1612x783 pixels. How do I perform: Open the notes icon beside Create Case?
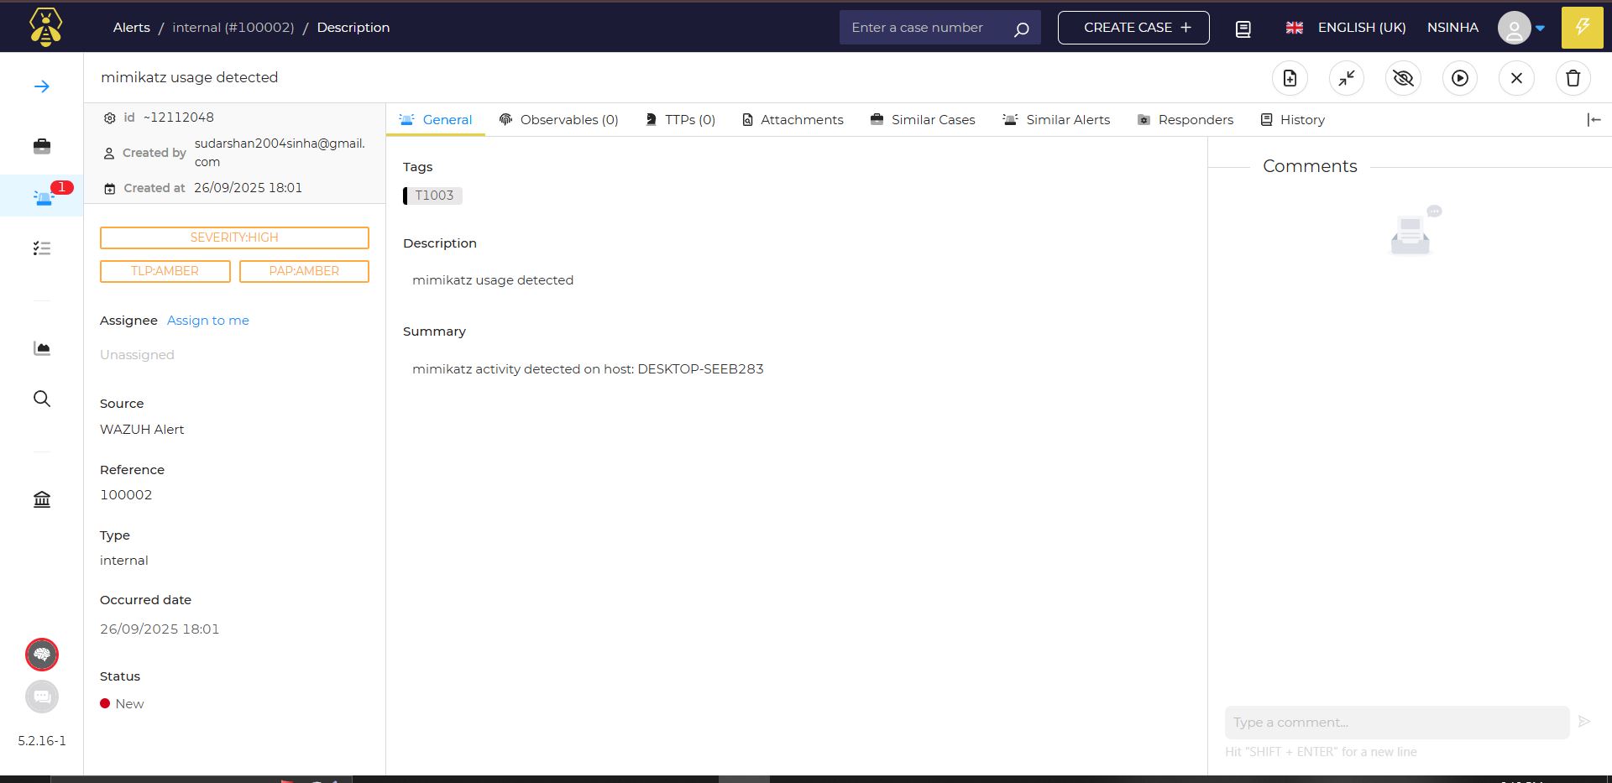tap(1243, 29)
